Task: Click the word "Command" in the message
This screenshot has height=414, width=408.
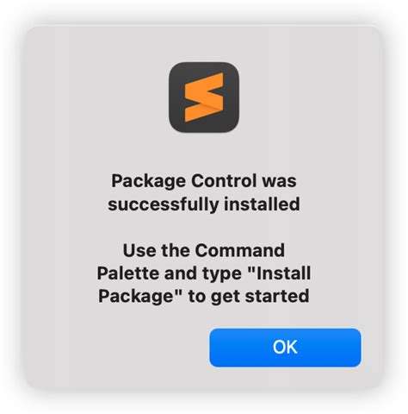Action: pyautogui.click(x=240, y=250)
